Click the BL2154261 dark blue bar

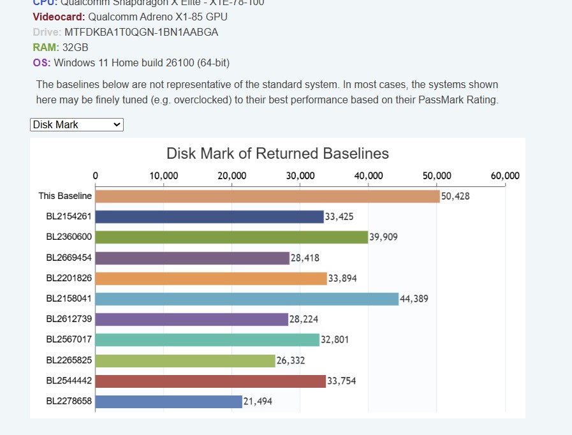[209, 217]
